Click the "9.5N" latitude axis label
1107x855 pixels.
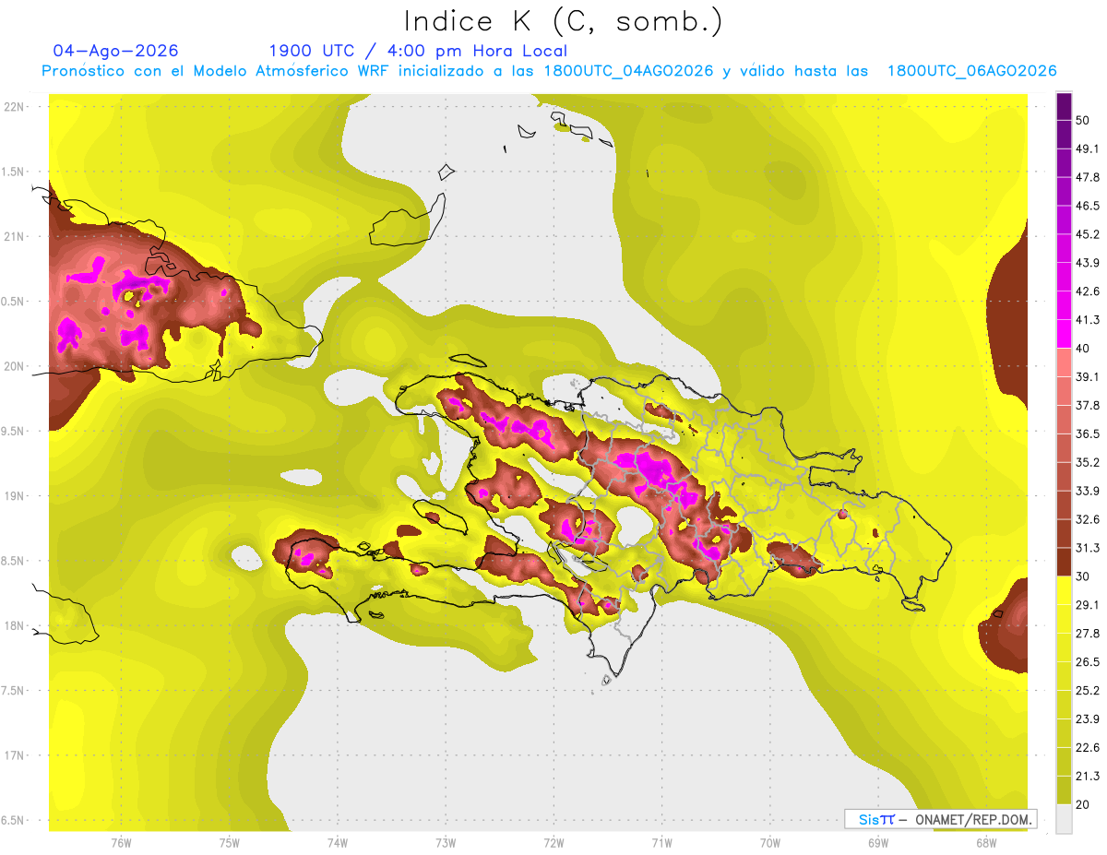13,431
